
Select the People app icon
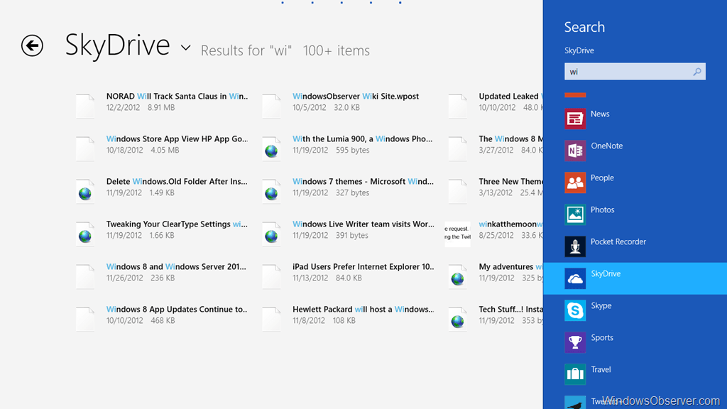pyautogui.click(x=575, y=182)
